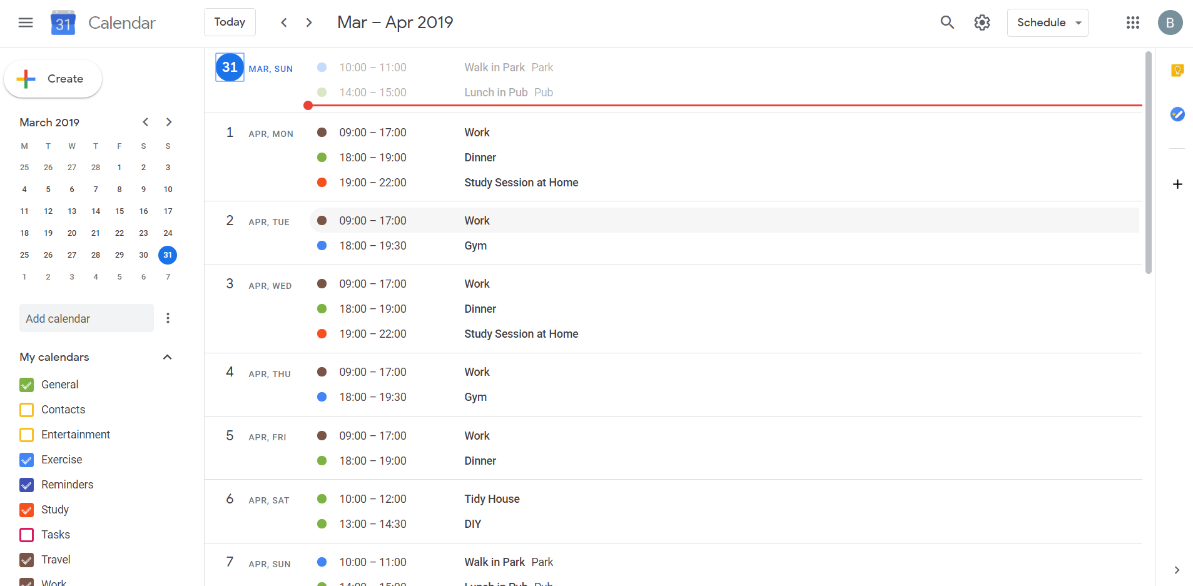Select highlighted day 31 in mini calendar
This screenshot has width=1193, height=586.
168,255
